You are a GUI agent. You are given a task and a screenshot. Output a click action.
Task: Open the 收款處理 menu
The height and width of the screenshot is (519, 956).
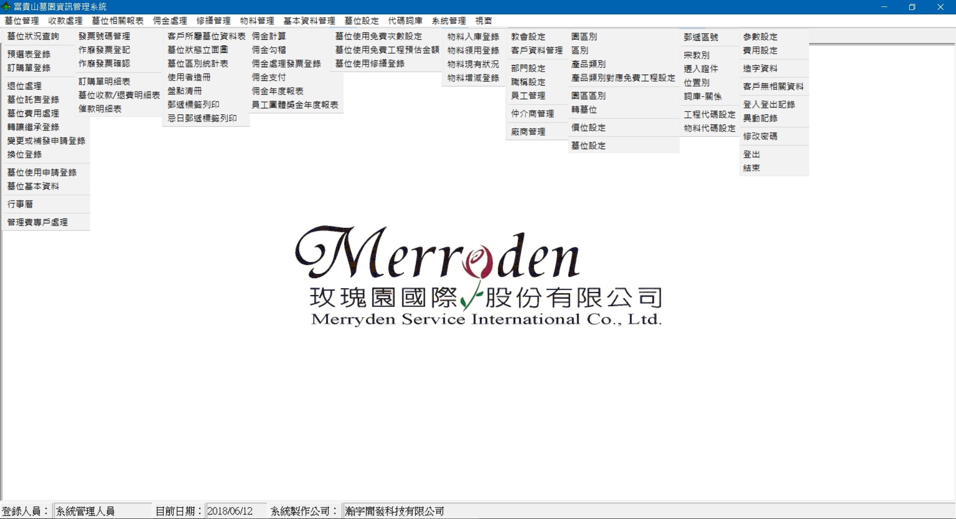65,21
